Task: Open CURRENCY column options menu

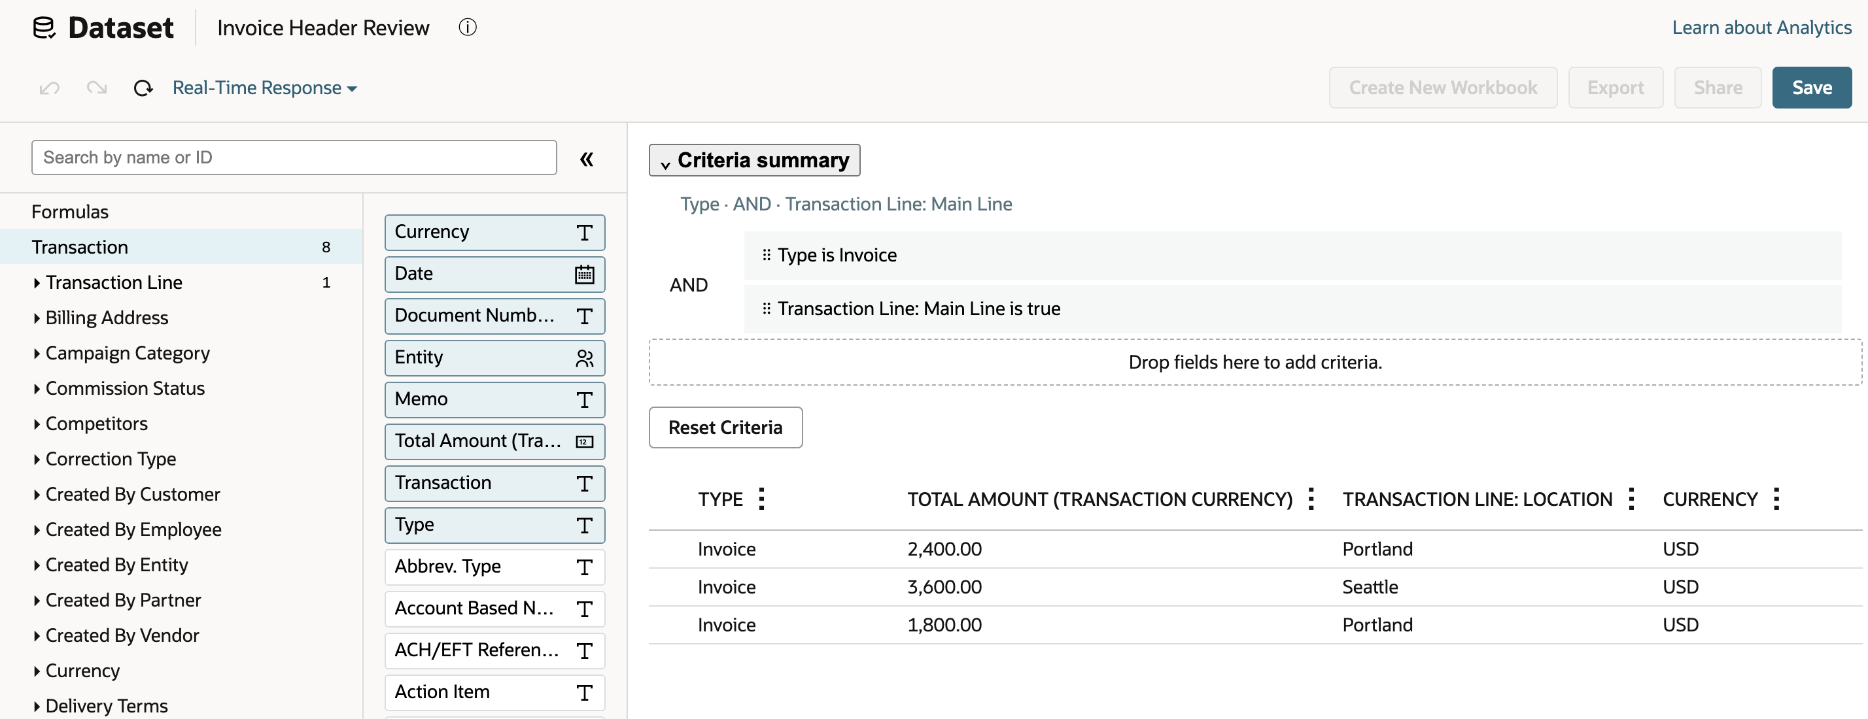Action: point(1776,499)
